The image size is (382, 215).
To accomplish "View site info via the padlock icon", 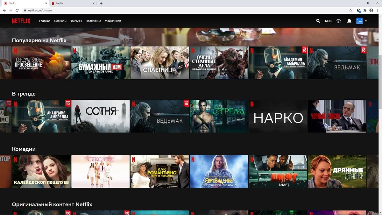I will click(25, 10).
